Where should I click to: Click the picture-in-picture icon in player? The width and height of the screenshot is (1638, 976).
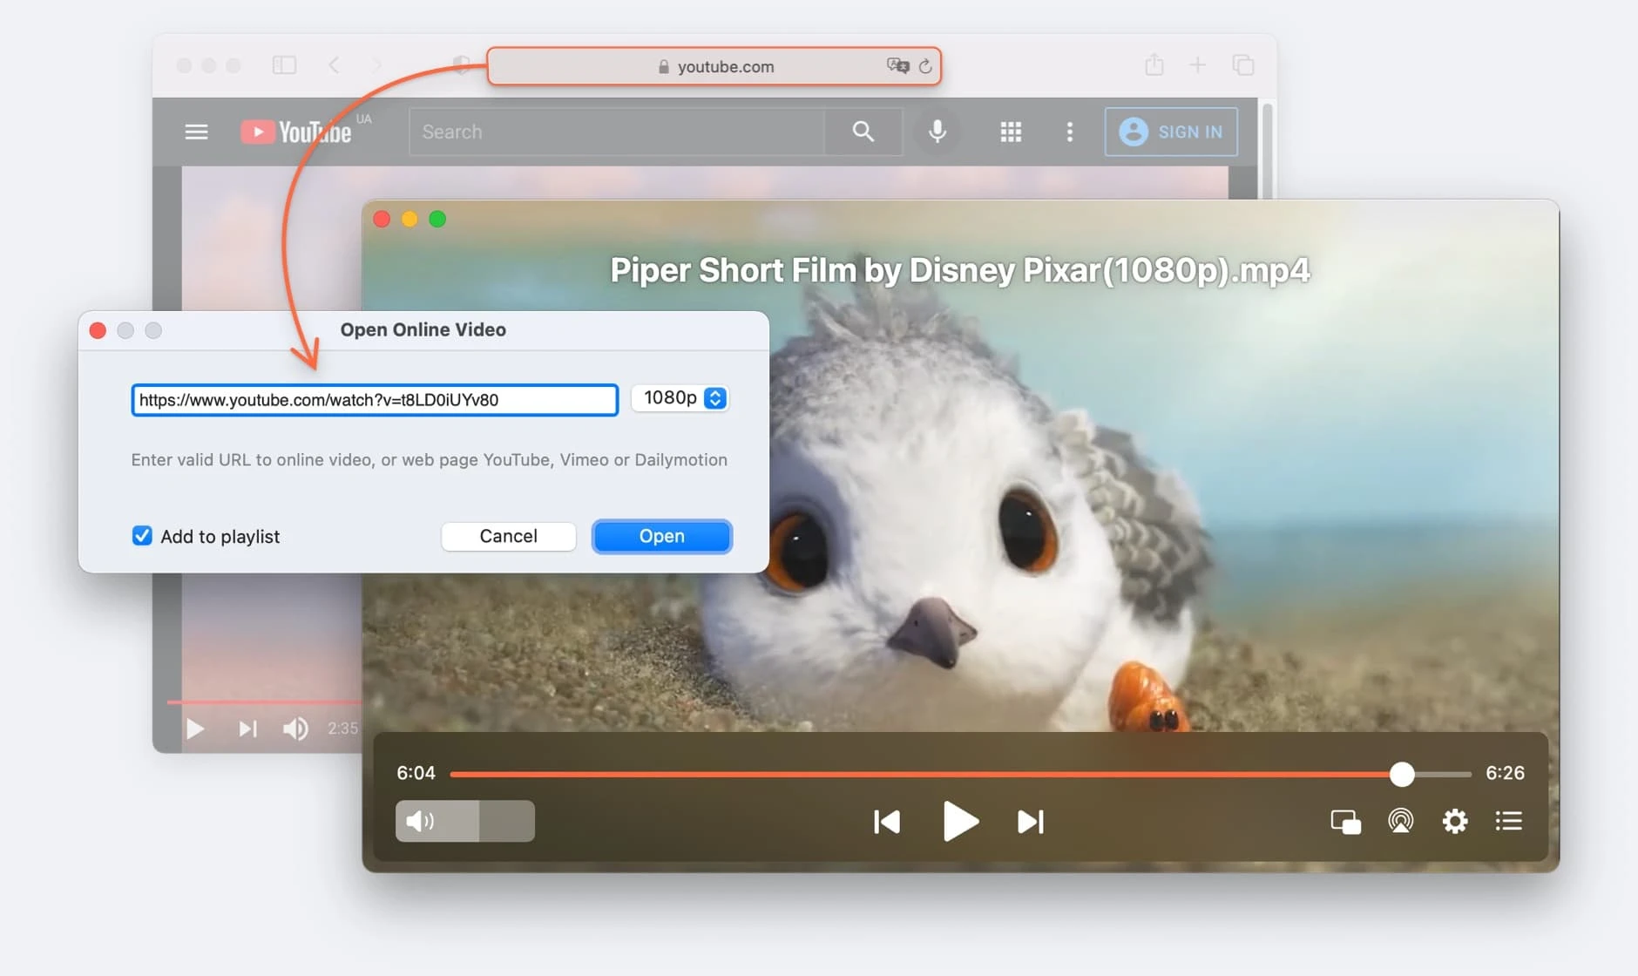pyautogui.click(x=1345, y=822)
